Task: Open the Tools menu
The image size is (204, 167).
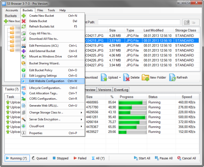Action: tap(51, 10)
